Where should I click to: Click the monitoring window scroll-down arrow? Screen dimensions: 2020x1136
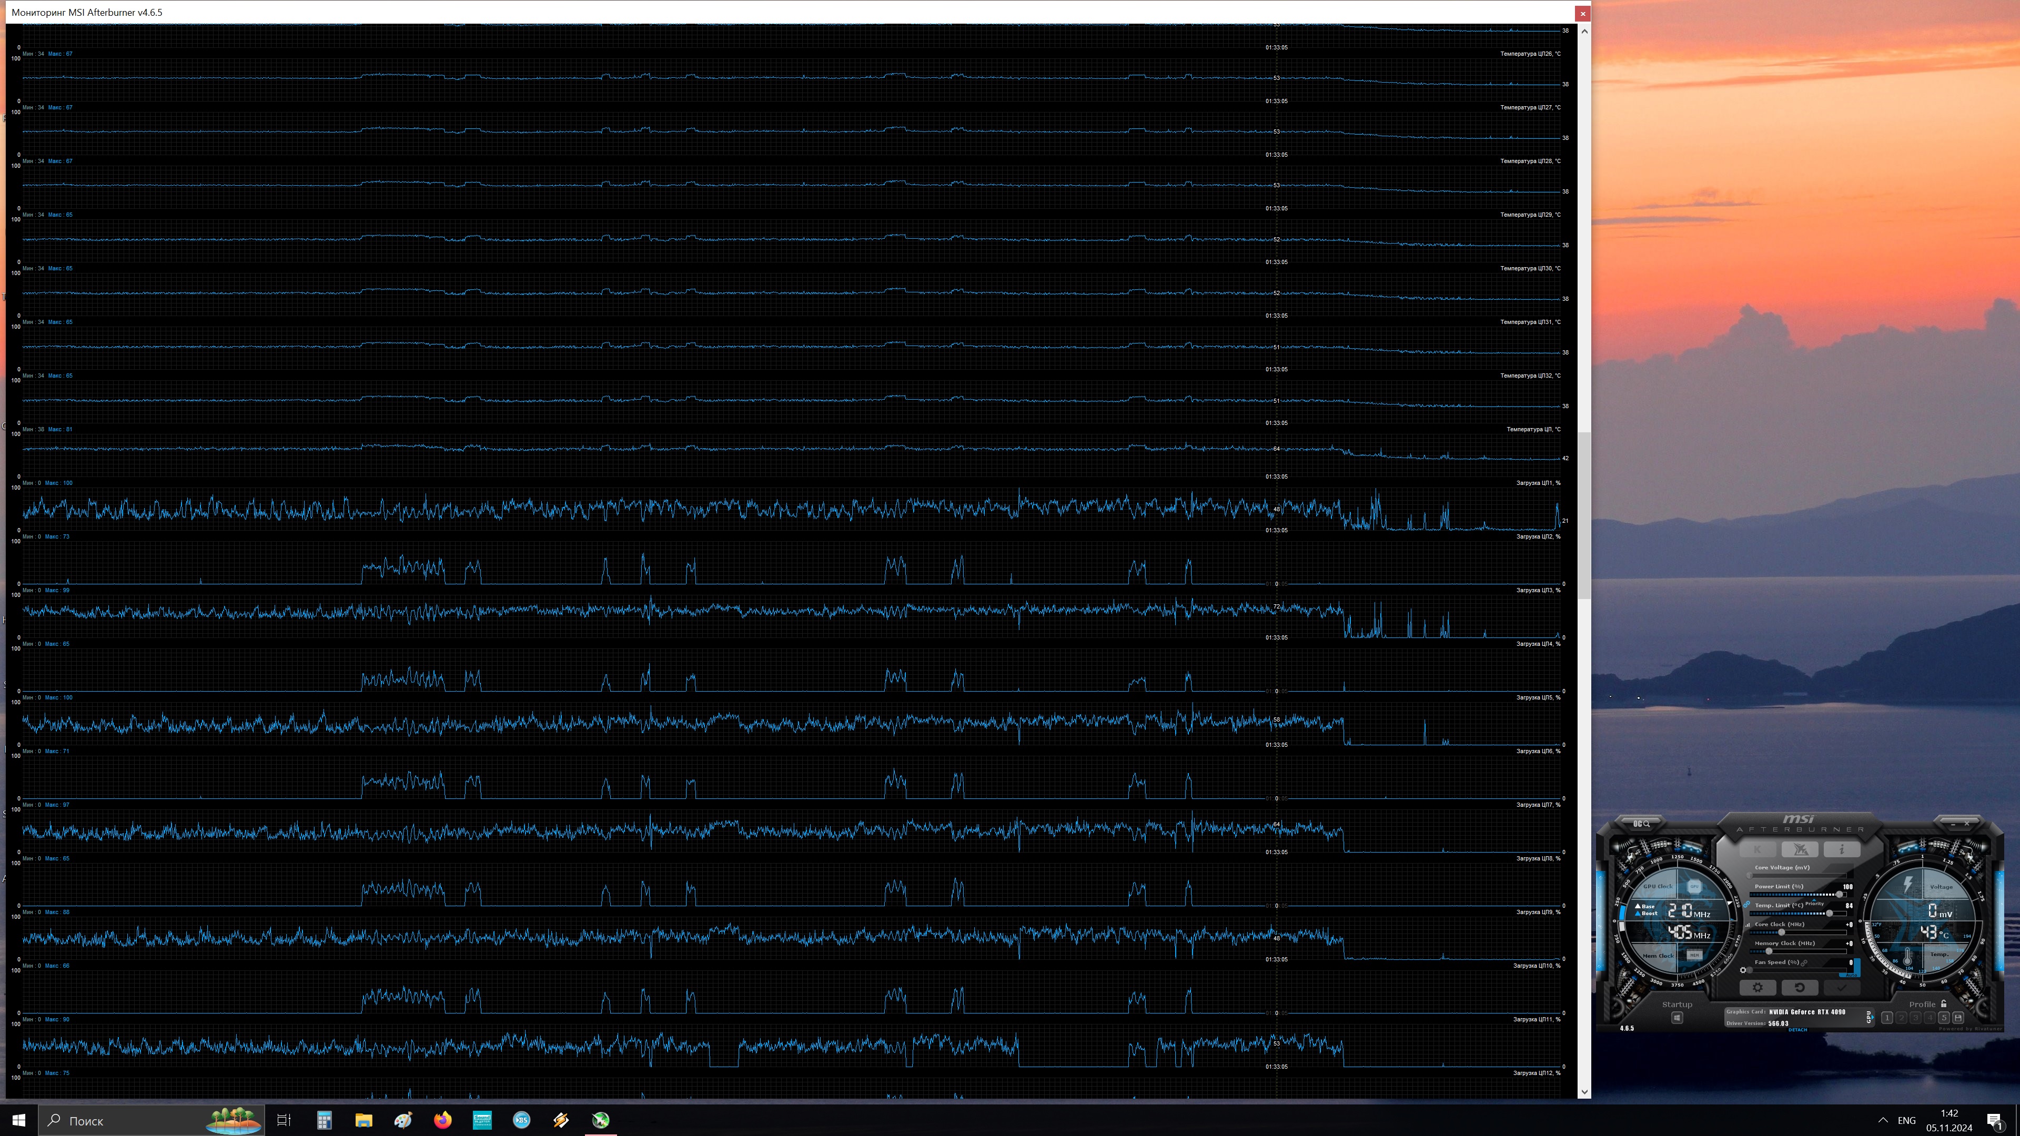coord(1584,1091)
